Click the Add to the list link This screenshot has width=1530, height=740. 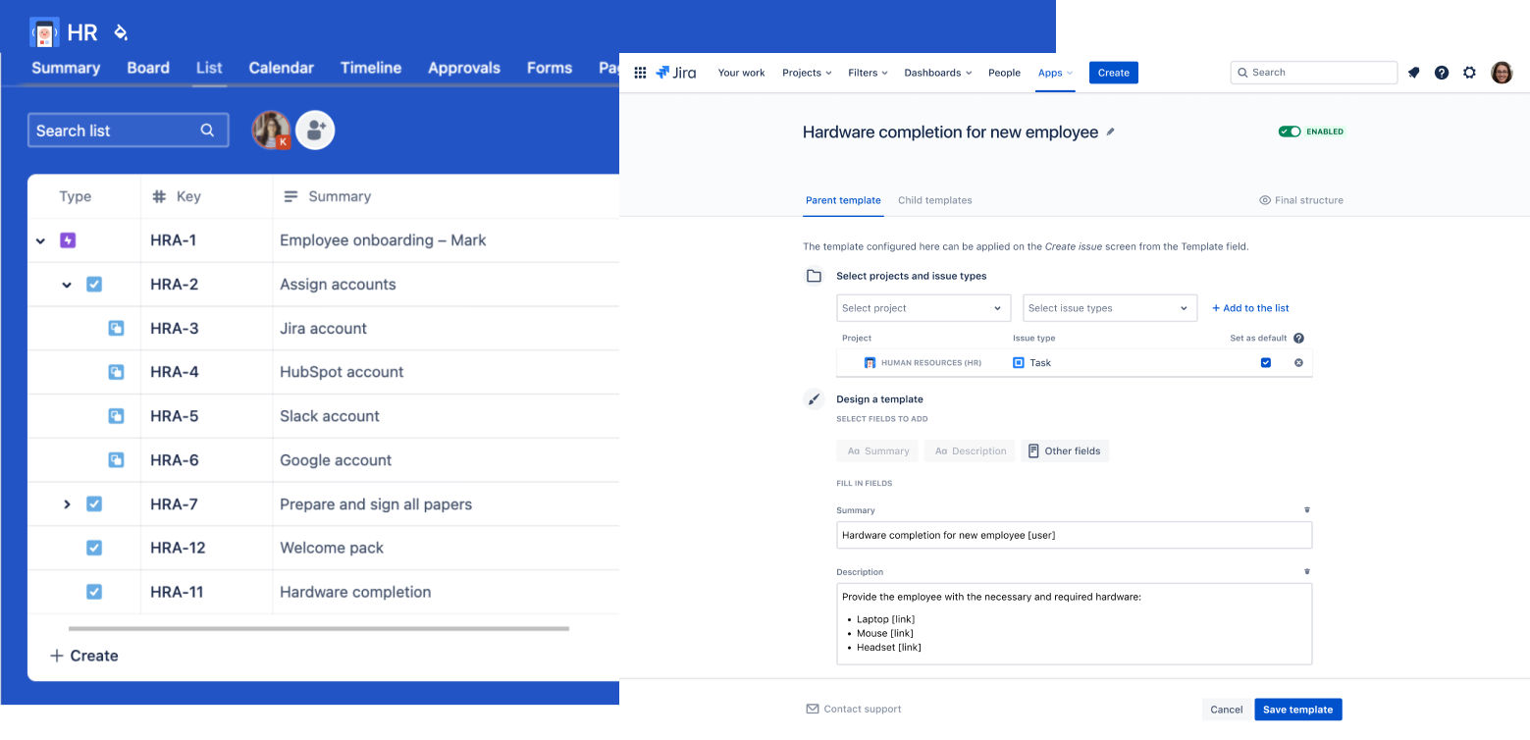(x=1249, y=308)
